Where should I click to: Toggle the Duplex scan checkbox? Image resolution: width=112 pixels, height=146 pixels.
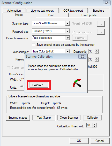click(8, 67)
